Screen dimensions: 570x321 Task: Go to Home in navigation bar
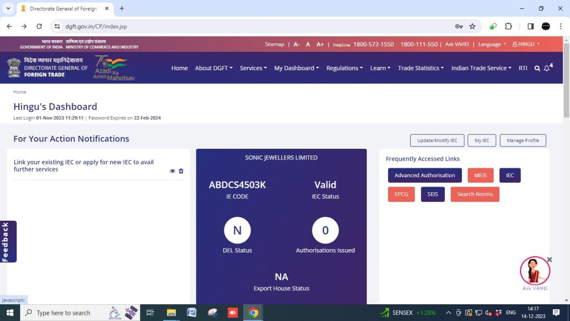[179, 68]
